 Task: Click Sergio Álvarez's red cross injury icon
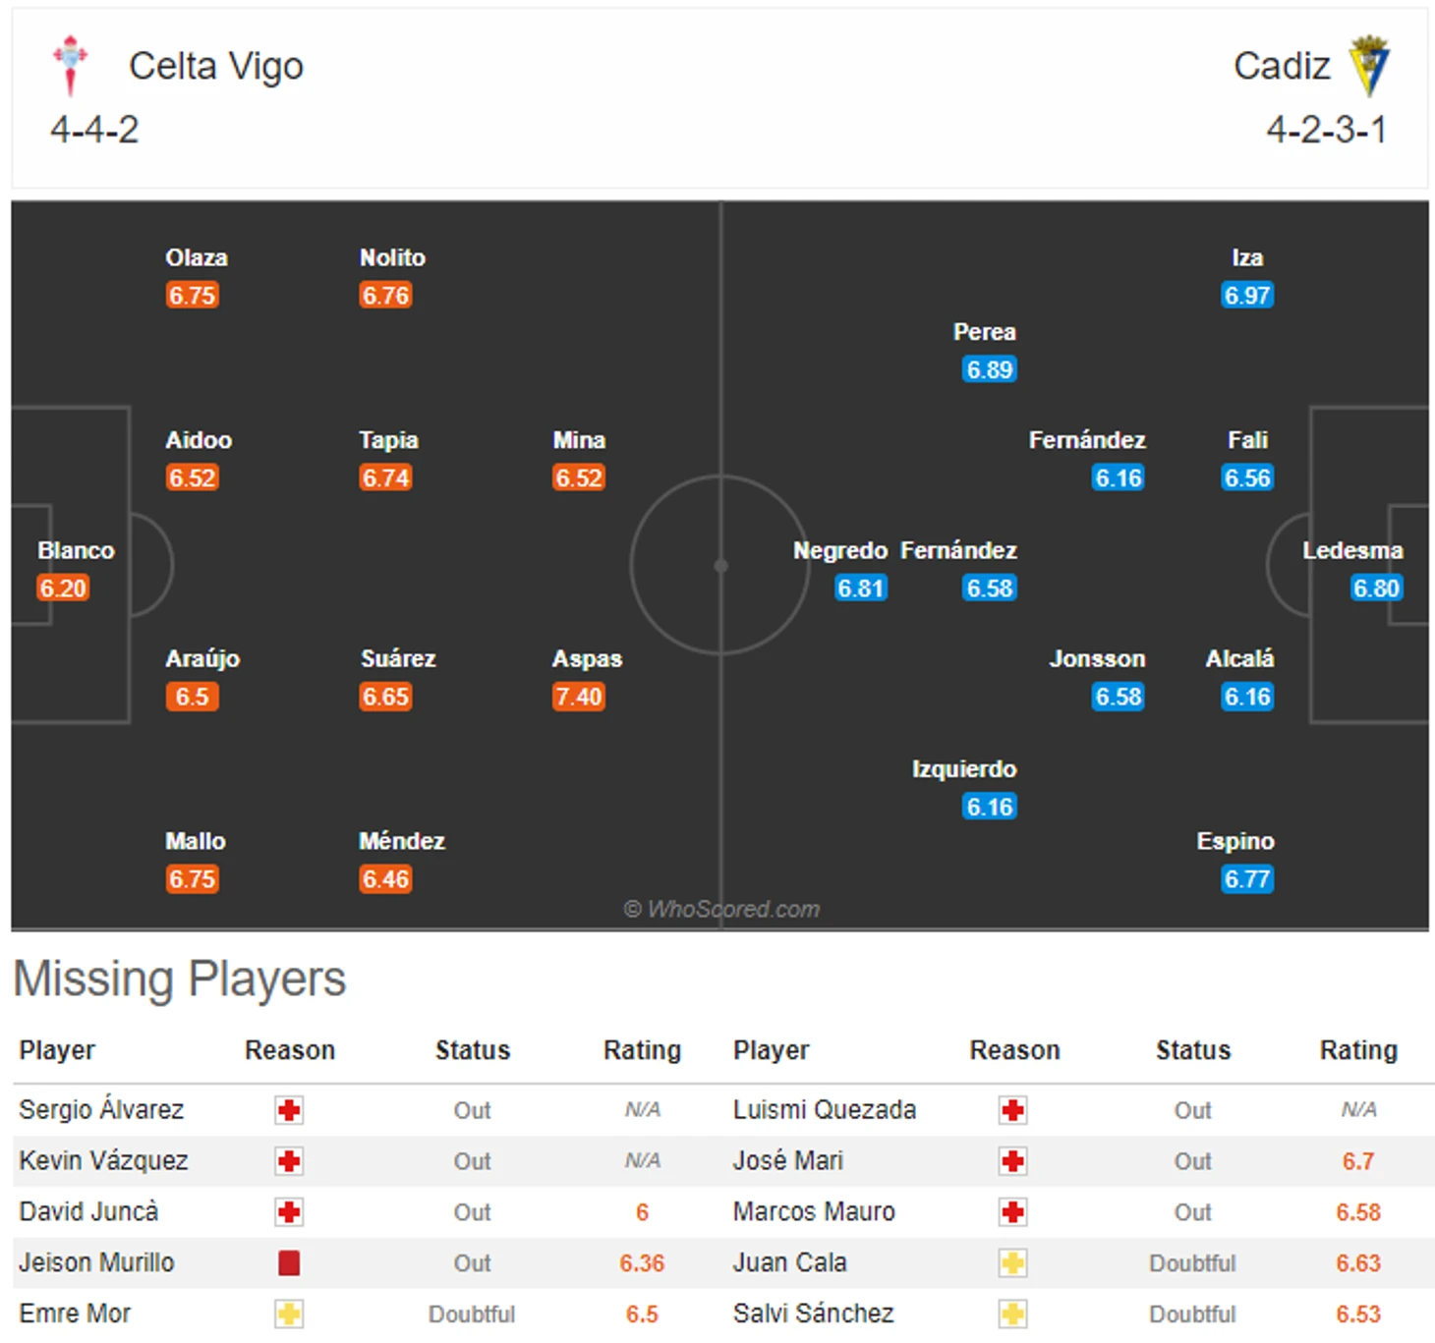coord(289,1110)
